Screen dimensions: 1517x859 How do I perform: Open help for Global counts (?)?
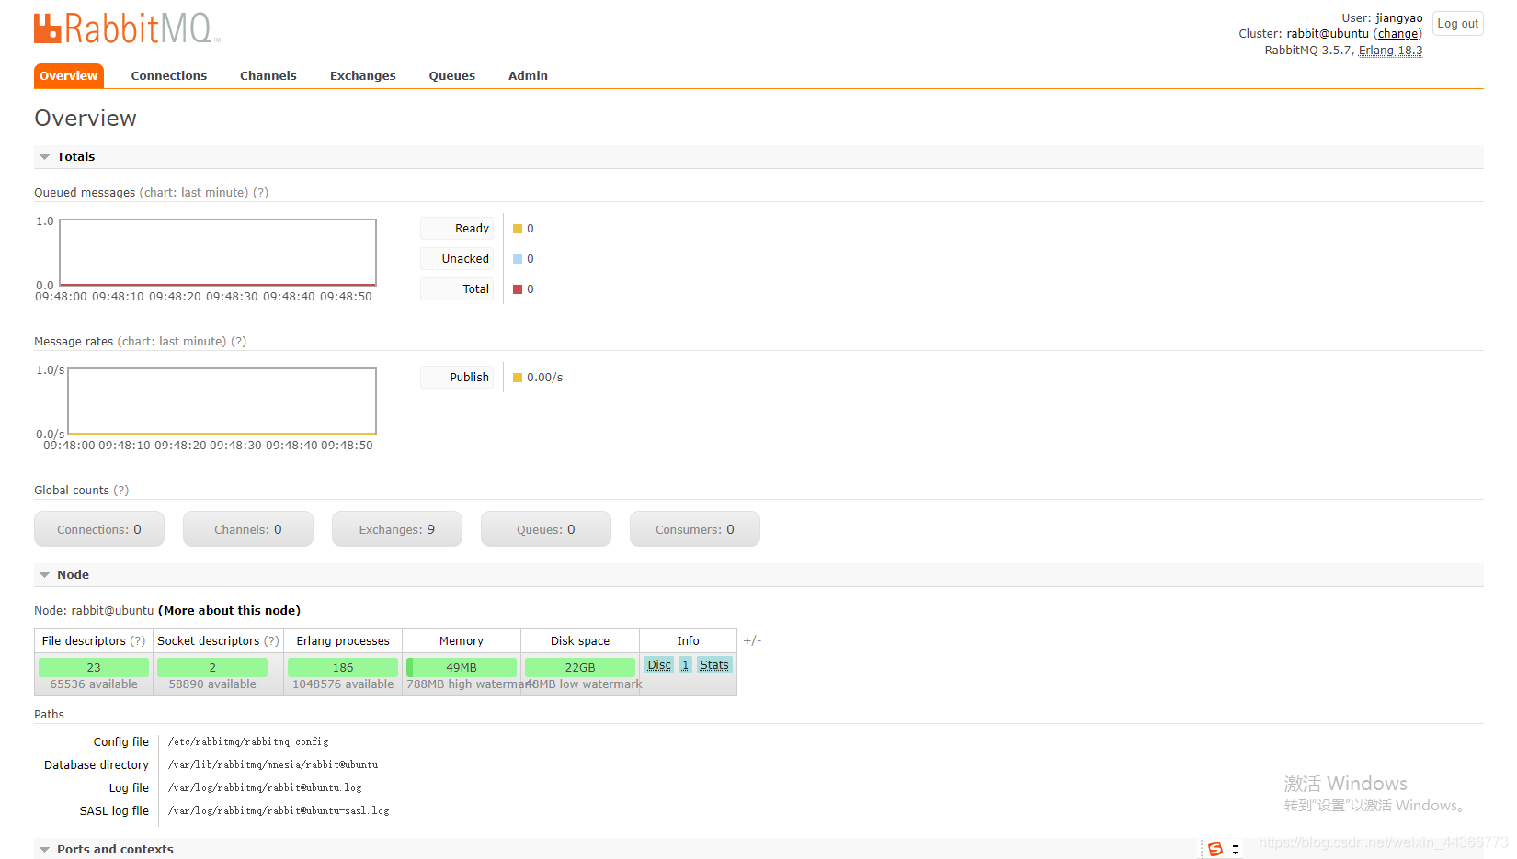pyautogui.click(x=121, y=491)
